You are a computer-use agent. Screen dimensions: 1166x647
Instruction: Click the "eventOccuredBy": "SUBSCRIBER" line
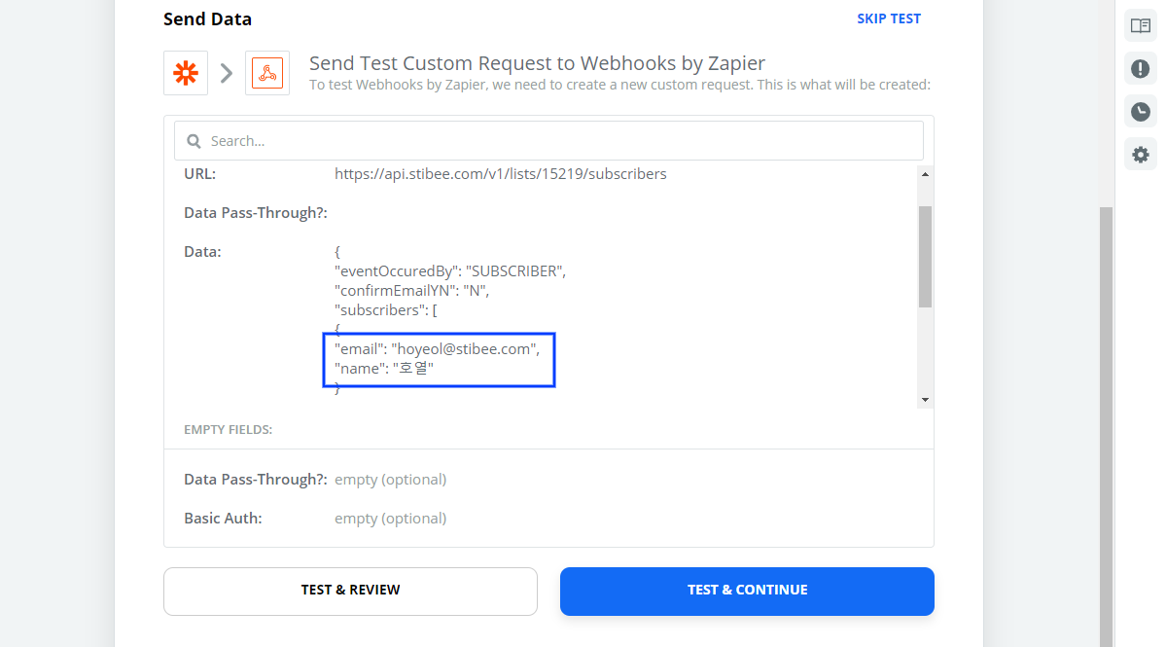450,271
